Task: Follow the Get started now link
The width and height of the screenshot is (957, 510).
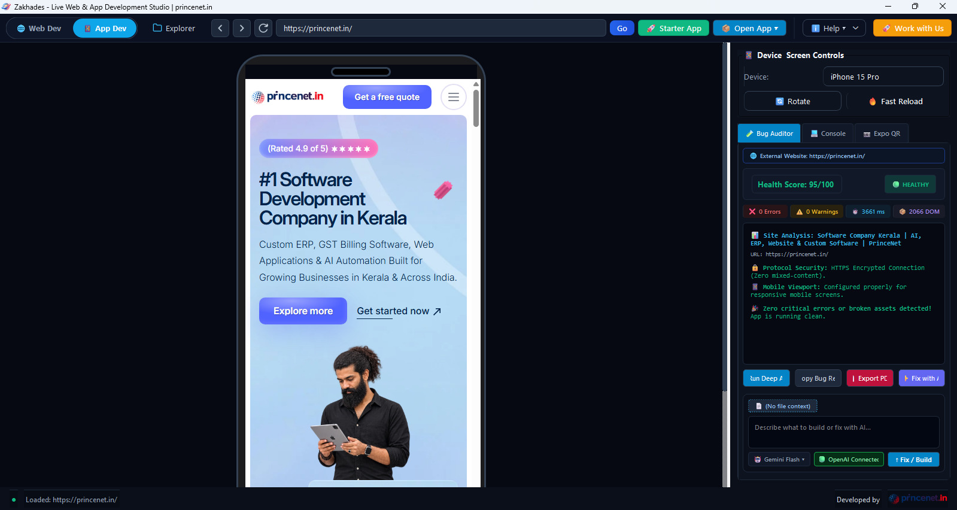Action: (399, 311)
